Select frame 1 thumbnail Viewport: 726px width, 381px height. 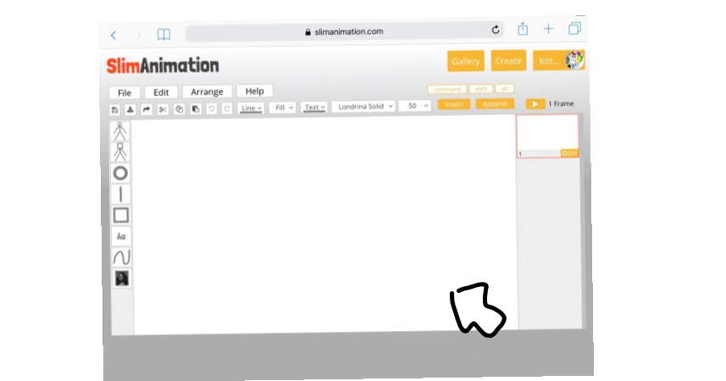[547, 136]
